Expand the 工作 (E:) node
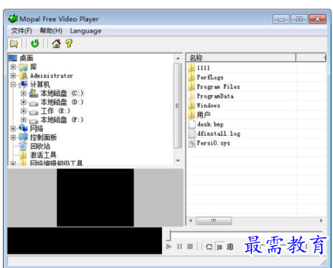The width and height of the screenshot is (333, 268). point(23,111)
